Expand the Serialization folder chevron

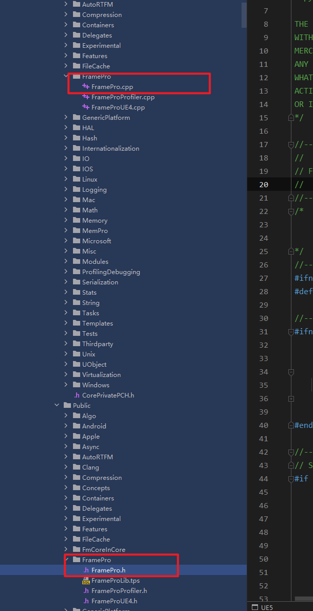66,282
